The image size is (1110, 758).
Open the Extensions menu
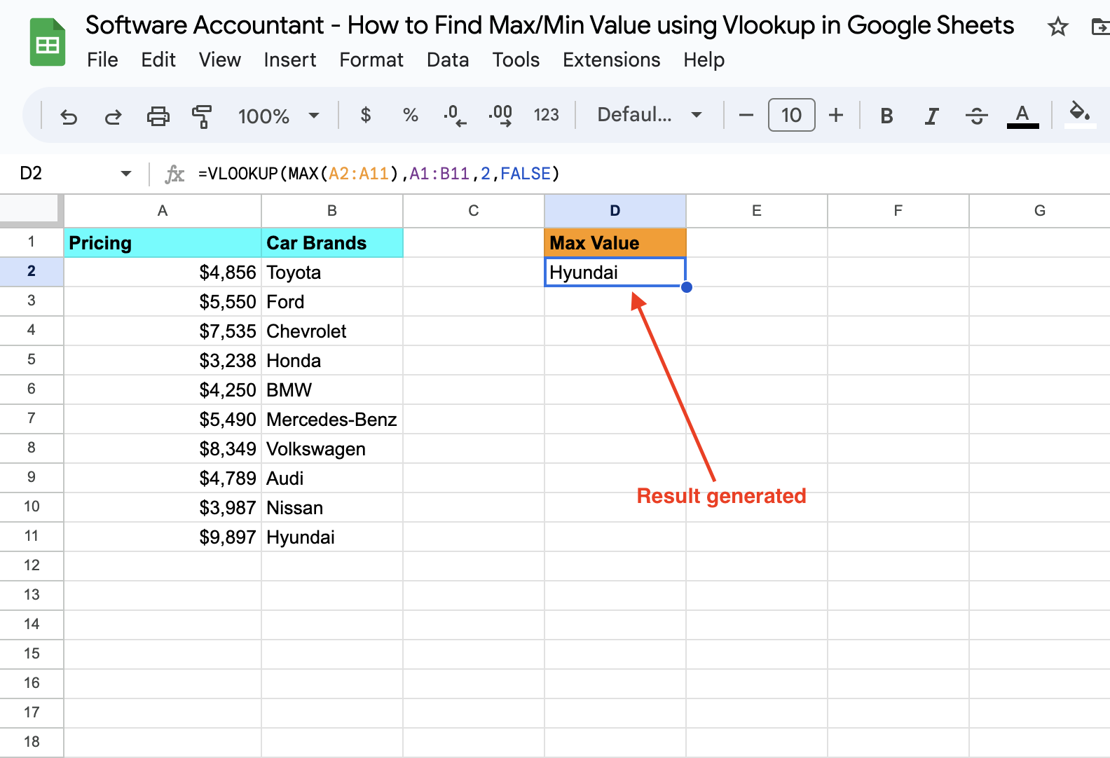(611, 60)
